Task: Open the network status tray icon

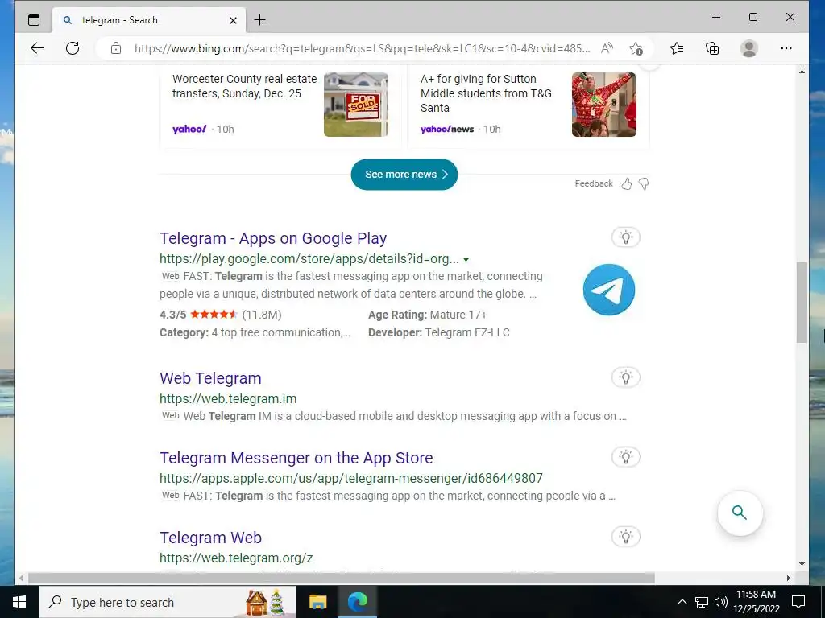Action: pos(702,602)
